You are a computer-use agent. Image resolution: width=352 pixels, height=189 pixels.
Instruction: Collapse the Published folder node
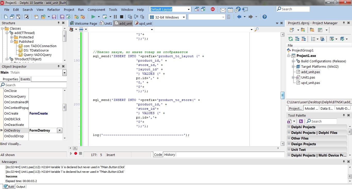[12, 41]
